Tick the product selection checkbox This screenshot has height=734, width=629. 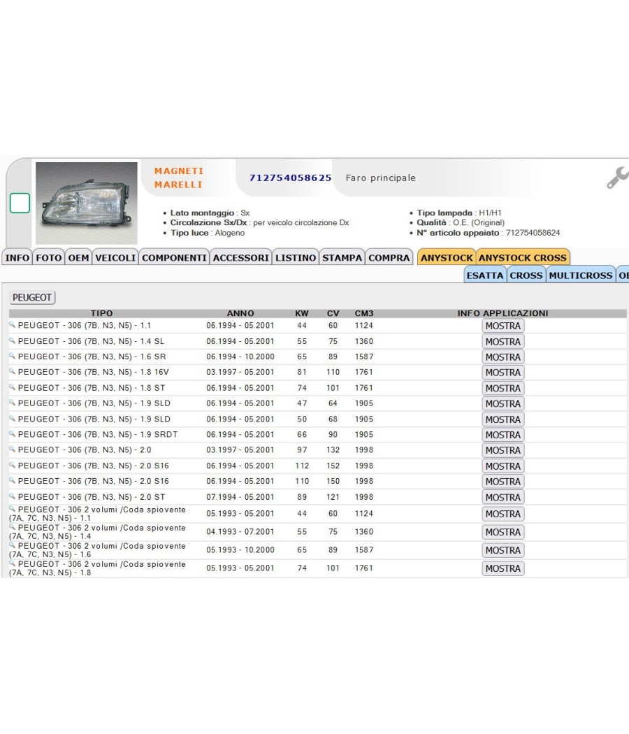click(x=20, y=203)
